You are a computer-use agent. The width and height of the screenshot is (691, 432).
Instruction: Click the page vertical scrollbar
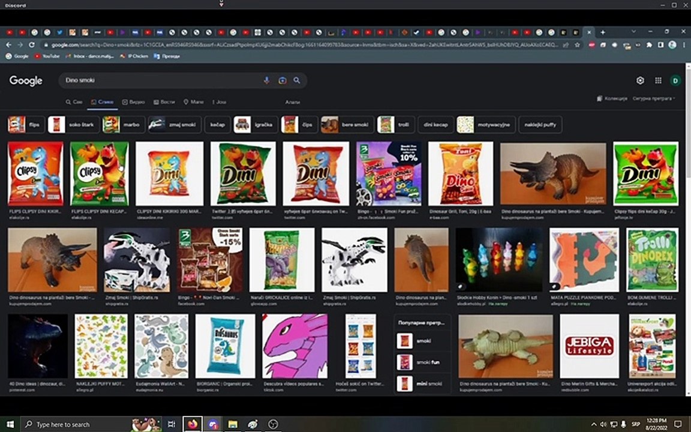tap(688, 229)
